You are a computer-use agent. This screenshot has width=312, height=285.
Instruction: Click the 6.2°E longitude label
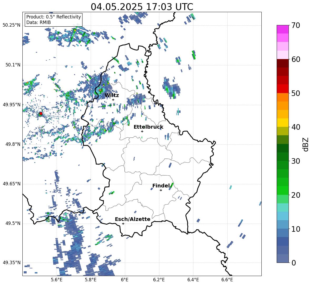pos(159,280)
